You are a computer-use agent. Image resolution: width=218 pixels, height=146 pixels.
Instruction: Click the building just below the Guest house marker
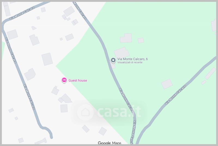(x=55, y=90)
